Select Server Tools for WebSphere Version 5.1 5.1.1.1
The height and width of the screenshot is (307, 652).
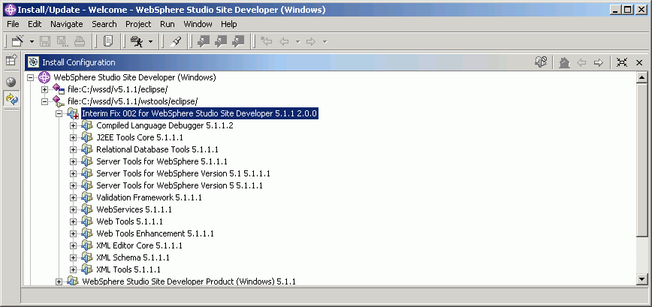[183, 173]
